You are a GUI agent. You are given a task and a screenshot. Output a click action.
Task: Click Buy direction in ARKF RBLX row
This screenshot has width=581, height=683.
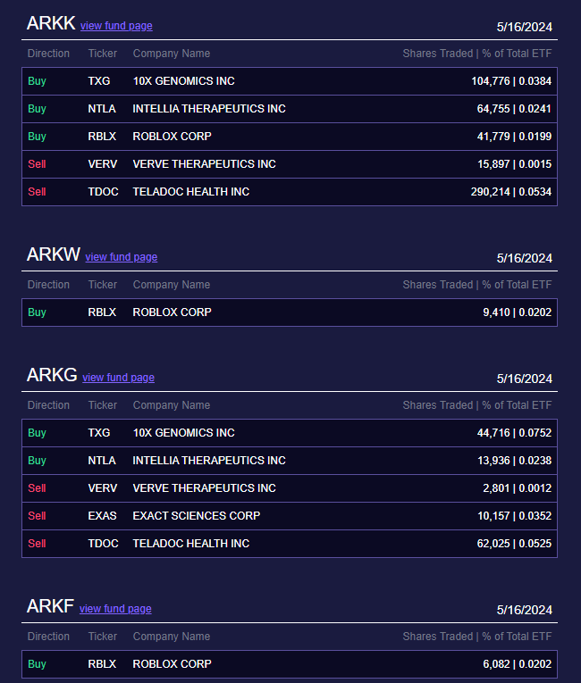click(37, 664)
